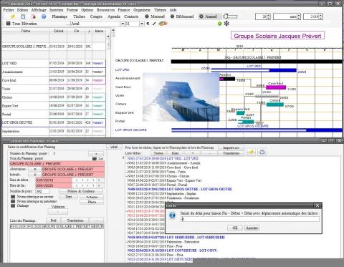Click the month 'mai' stepper arrows
This screenshot has width=344, height=267.
click(299, 16)
